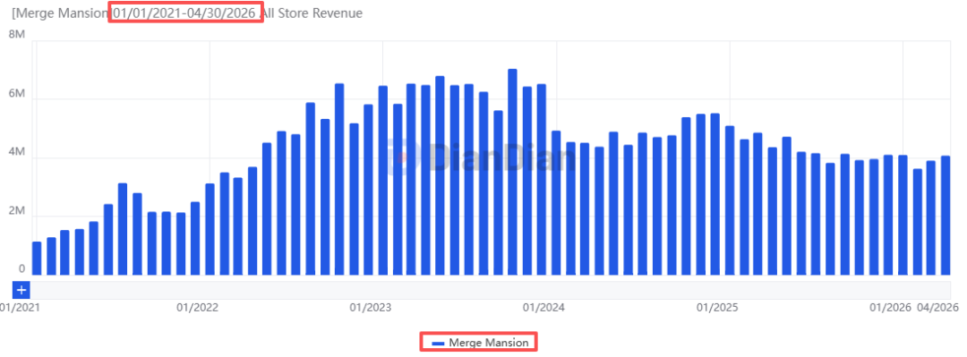Click the 0 y-axis label
The height and width of the screenshot is (357, 967).
(21, 269)
